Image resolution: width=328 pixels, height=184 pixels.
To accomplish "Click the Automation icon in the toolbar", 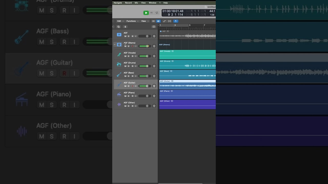I will (x=164, y=21).
